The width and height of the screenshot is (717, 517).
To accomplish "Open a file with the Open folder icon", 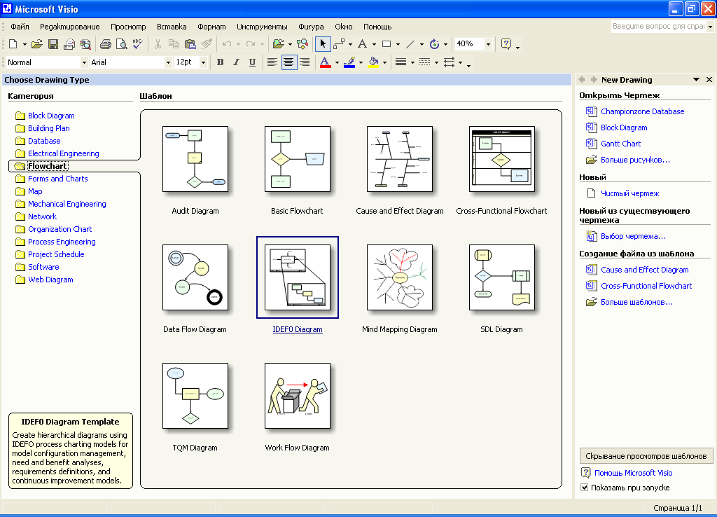I will 37,44.
